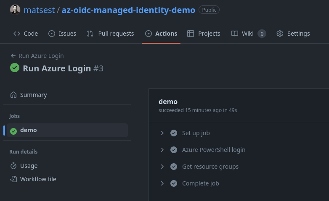Click the Code brackets icon
The image size is (329, 201).
tap(17, 34)
